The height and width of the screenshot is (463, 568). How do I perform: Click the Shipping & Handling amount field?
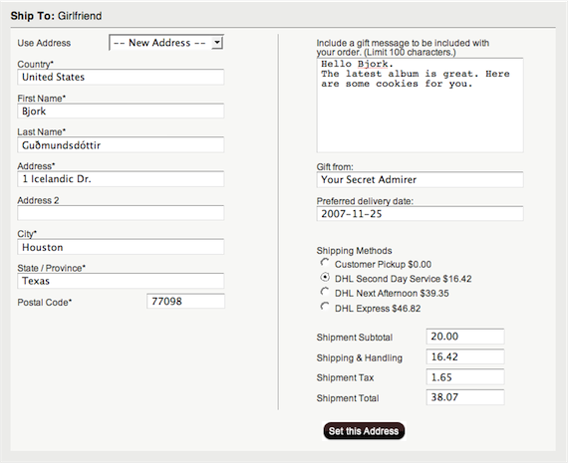(465, 356)
